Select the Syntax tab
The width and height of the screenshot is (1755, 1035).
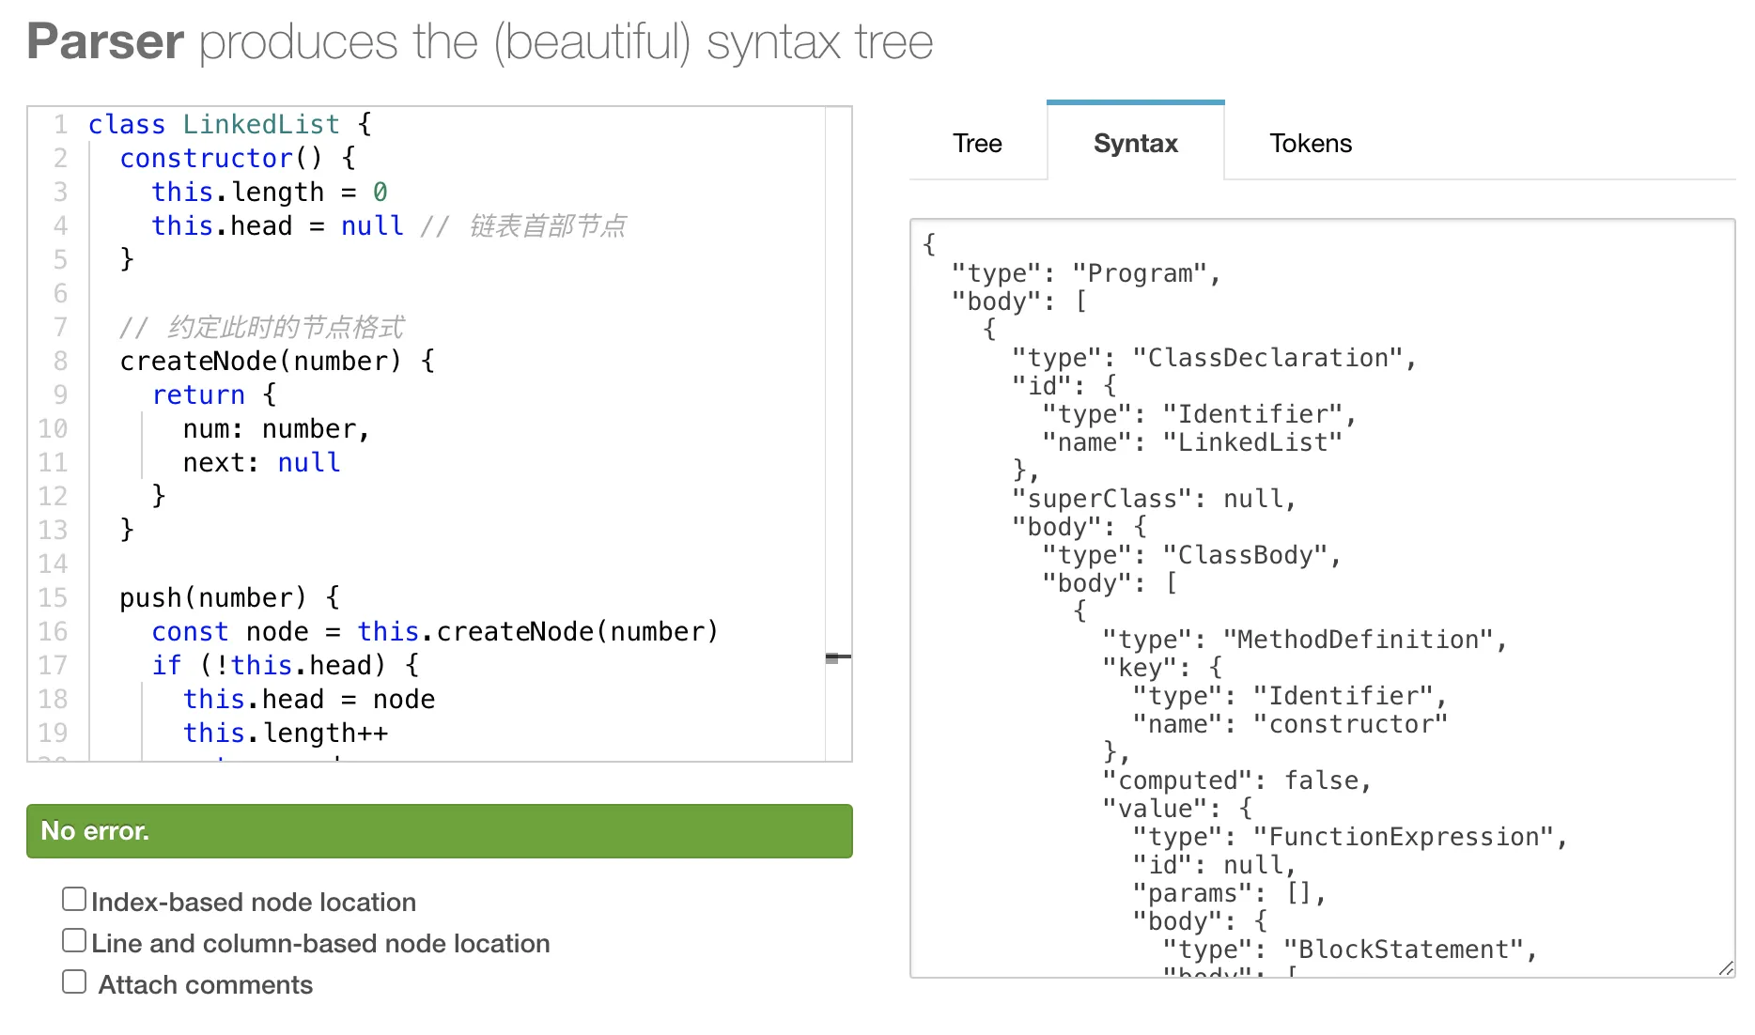point(1135,143)
